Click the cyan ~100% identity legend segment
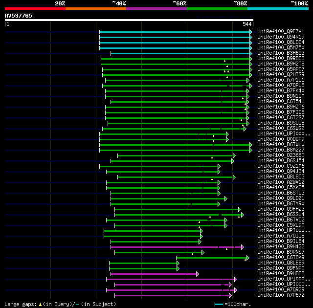Image resolution: width=313 pixels, height=308 pixels. tap(278, 9)
